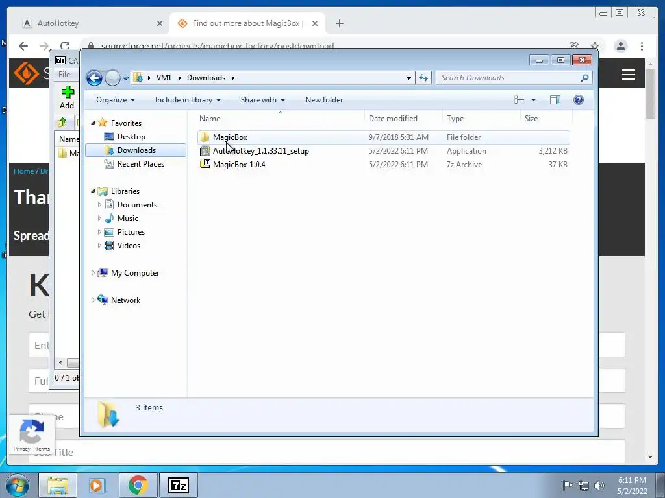Click the Downloads breadcrumb in address bar
Screen dimensions: 665x498
click(206, 78)
